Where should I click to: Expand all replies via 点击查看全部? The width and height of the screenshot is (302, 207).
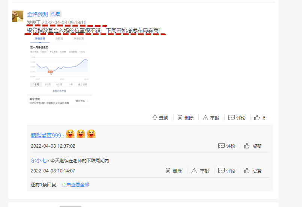75,185
